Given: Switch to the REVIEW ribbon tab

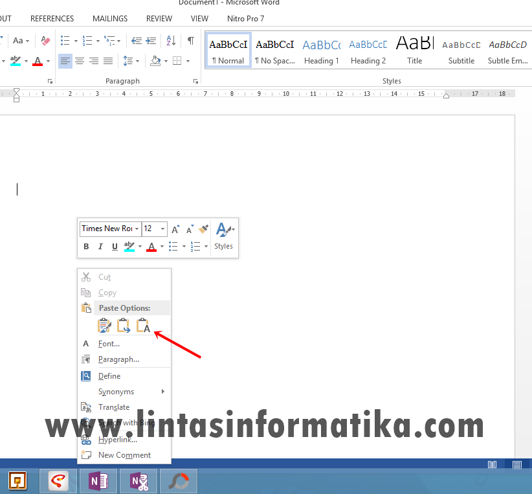Looking at the screenshot, I should pos(159,18).
